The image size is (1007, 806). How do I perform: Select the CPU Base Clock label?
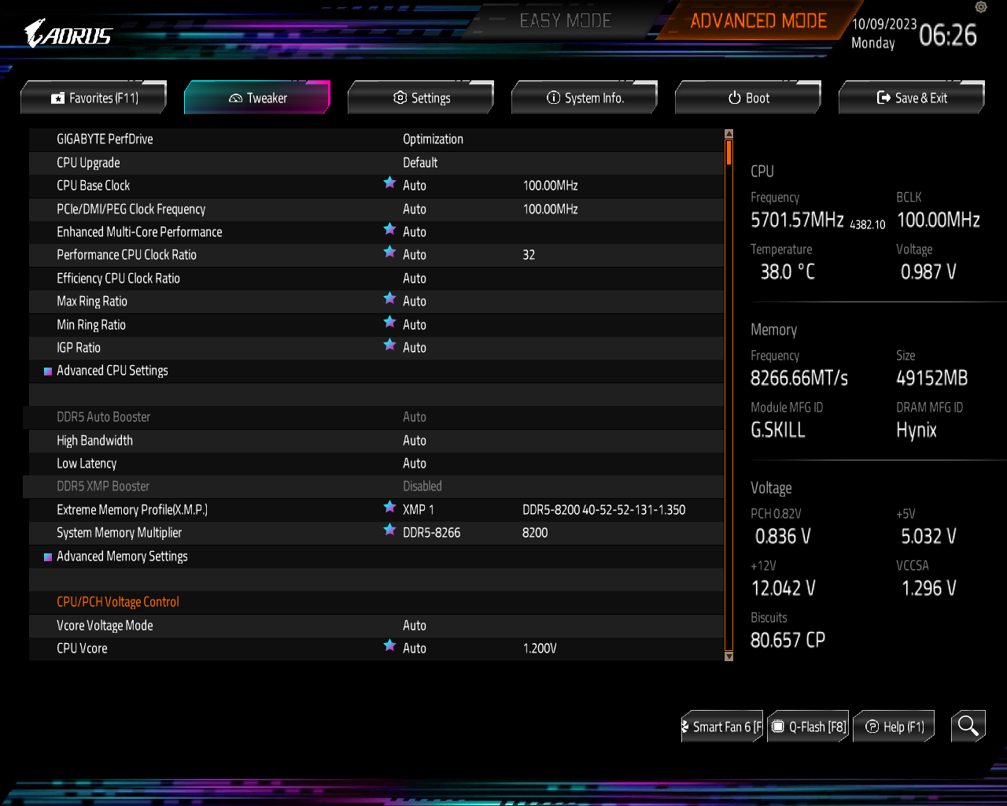pos(93,186)
